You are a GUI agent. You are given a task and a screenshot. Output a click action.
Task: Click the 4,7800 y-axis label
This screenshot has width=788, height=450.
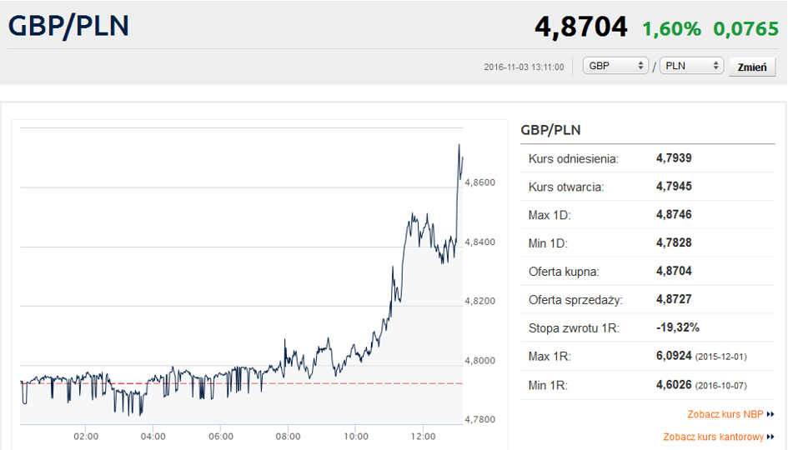click(480, 419)
